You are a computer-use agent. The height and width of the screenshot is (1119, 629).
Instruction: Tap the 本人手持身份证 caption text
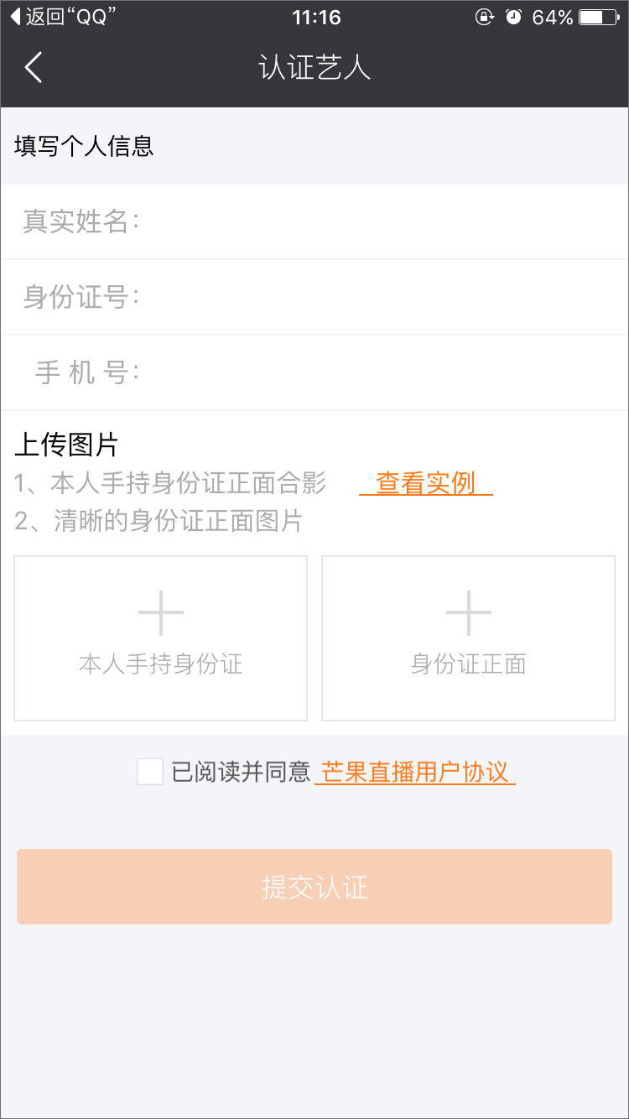pos(160,664)
